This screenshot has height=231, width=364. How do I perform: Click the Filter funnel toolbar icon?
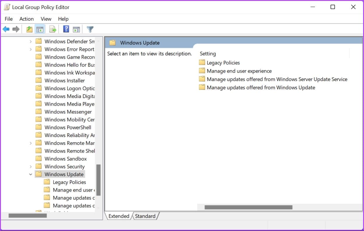90,29
